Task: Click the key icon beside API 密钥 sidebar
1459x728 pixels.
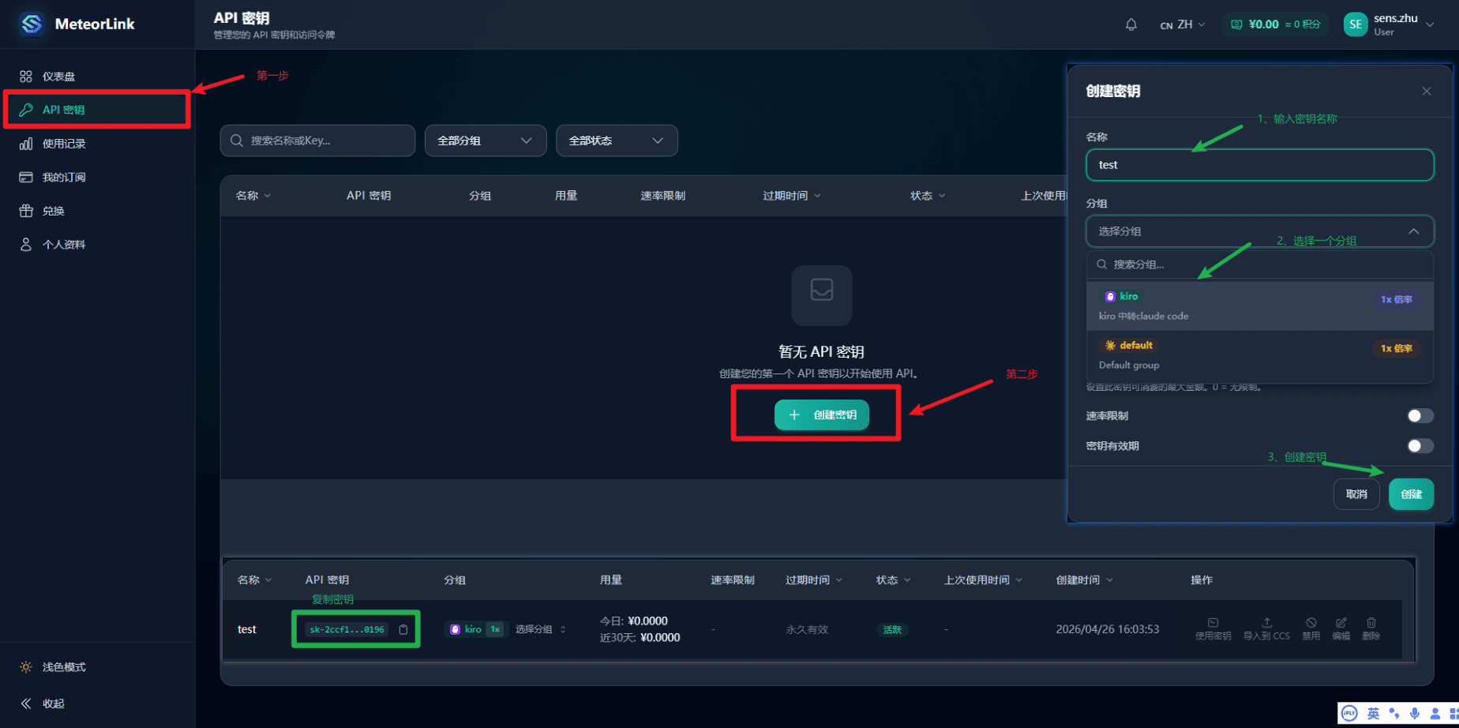Action: click(26, 110)
